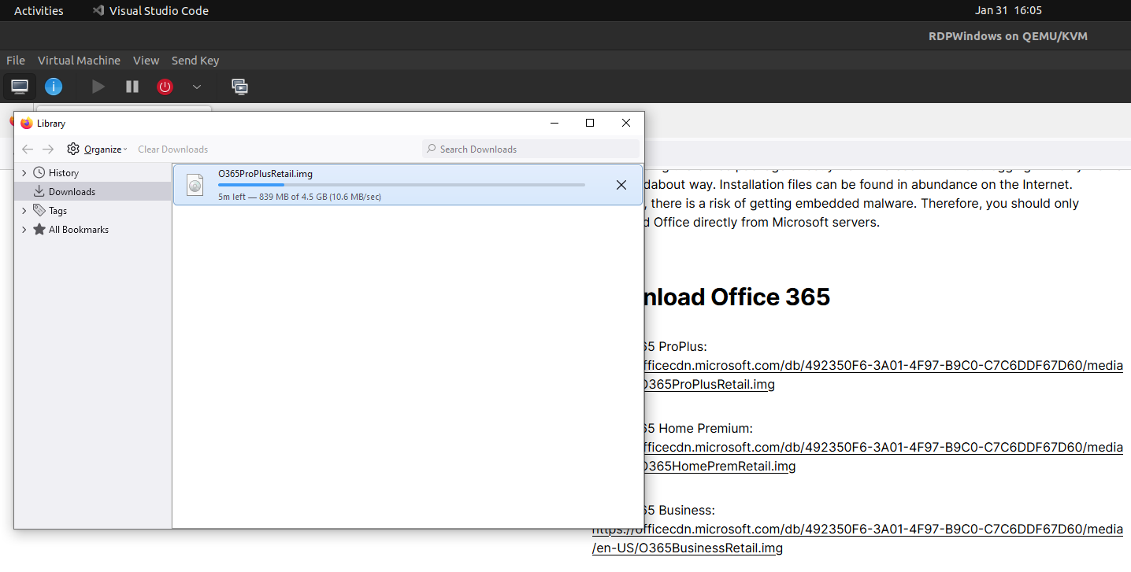The image size is (1131, 572).
Task: Click the download progress bar
Action: click(x=402, y=185)
